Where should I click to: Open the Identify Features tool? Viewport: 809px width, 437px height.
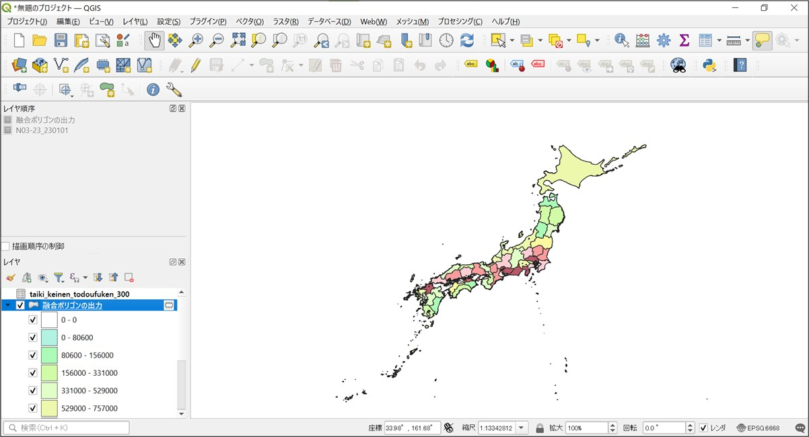pyautogui.click(x=621, y=40)
